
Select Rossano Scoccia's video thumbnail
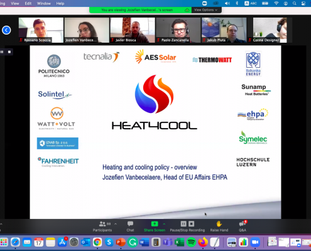click(x=41, y=30)
